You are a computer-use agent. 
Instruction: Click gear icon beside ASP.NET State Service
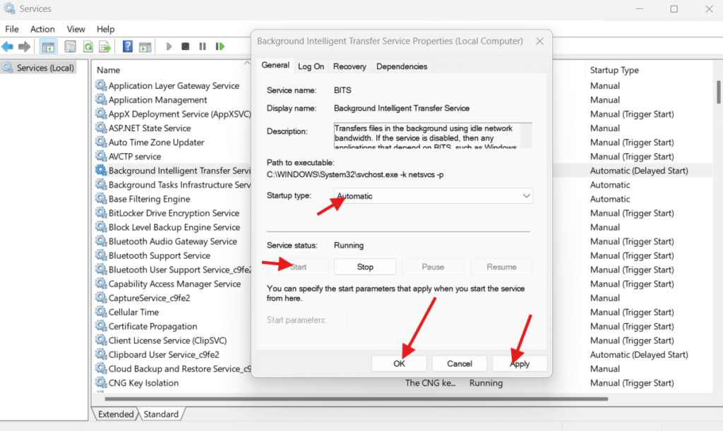pyautogui.click(x=101, y=128)
